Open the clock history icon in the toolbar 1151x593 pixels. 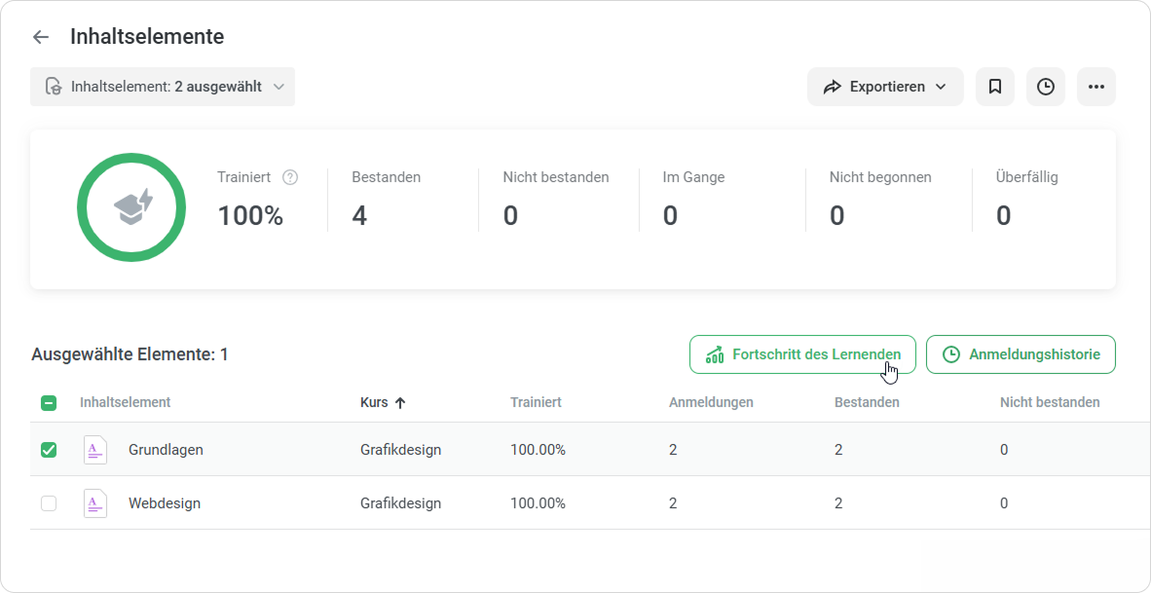pos(1045,87)
